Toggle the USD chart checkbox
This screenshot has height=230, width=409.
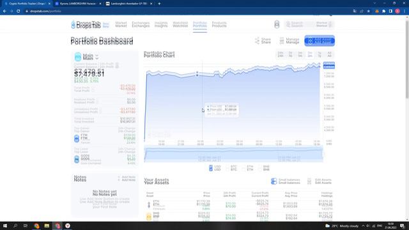coord(211,168)
